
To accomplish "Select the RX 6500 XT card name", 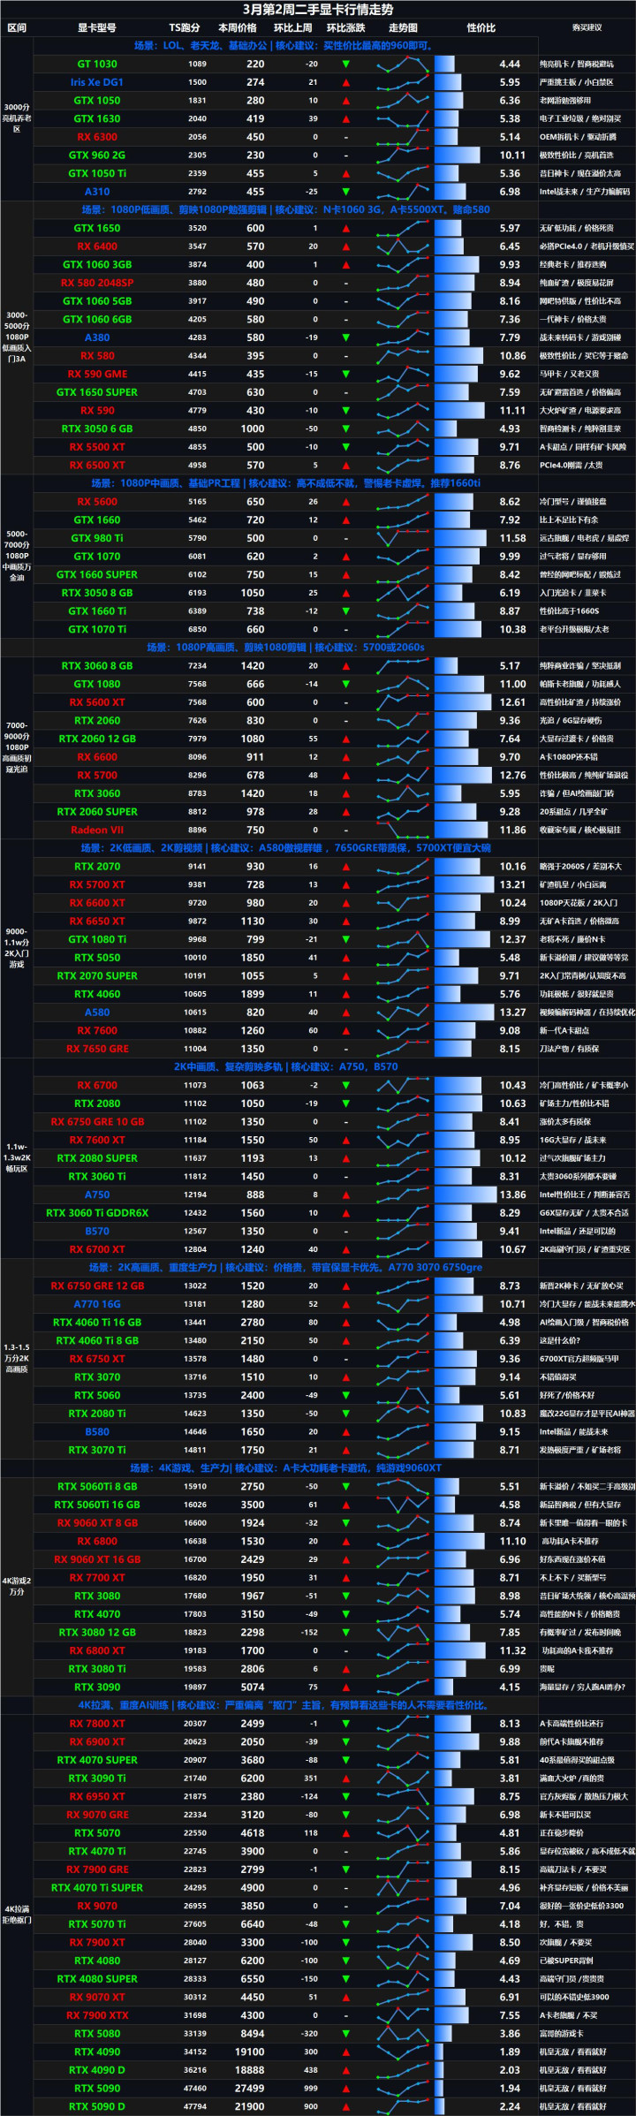I will click(x=97, y=466).
